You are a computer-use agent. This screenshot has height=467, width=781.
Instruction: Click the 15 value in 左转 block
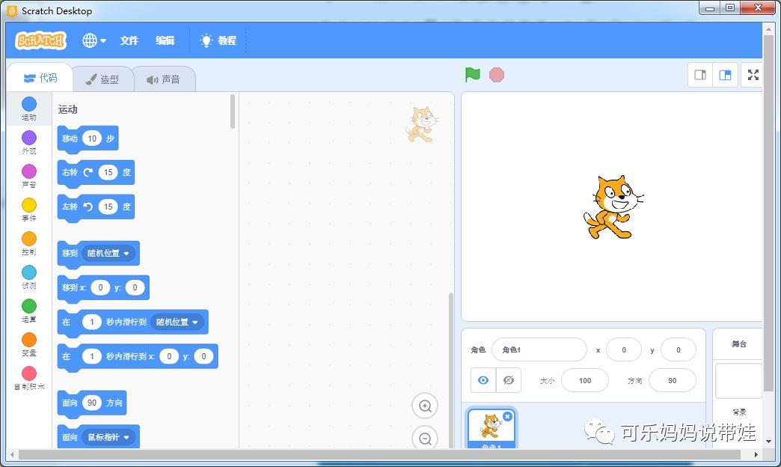108,207
